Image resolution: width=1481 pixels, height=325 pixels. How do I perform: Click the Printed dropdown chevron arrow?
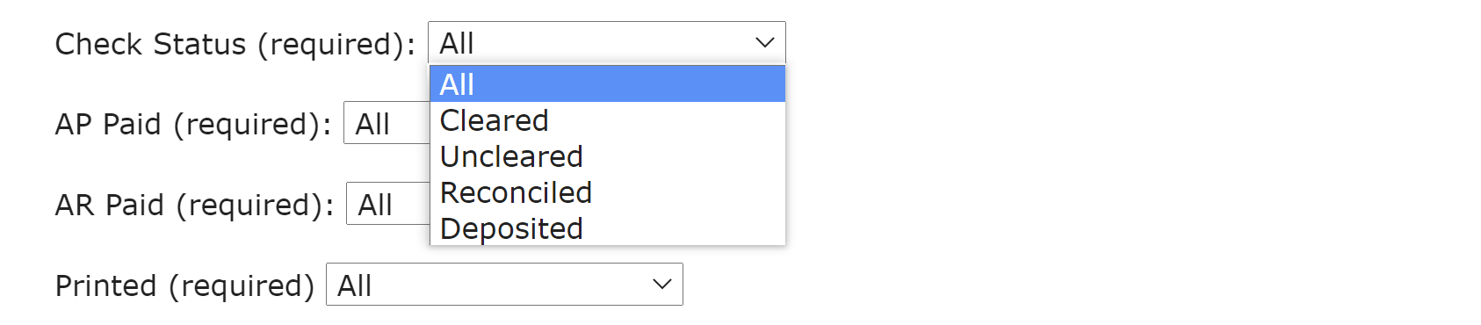pyautogui.click(x=662, y=285)
